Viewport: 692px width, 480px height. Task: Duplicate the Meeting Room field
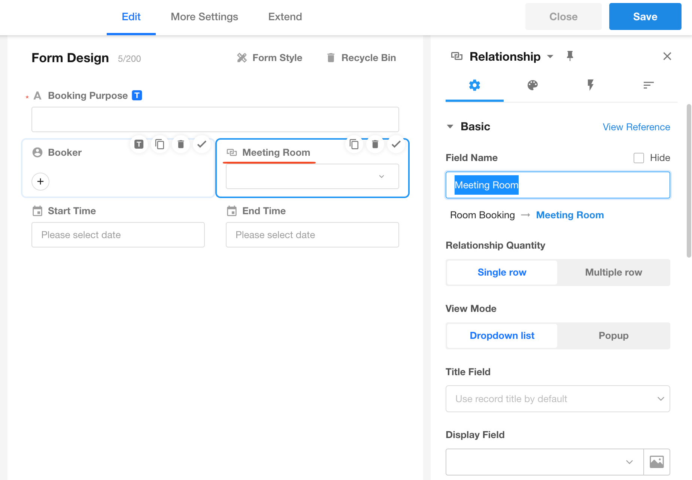tap(354, 144)
